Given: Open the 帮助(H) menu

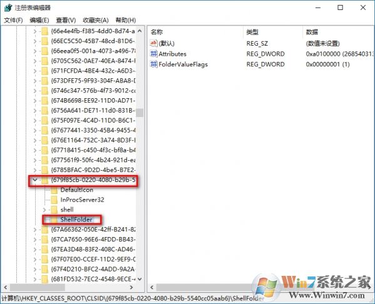Looking at the screenshot, I should point(126,20).
